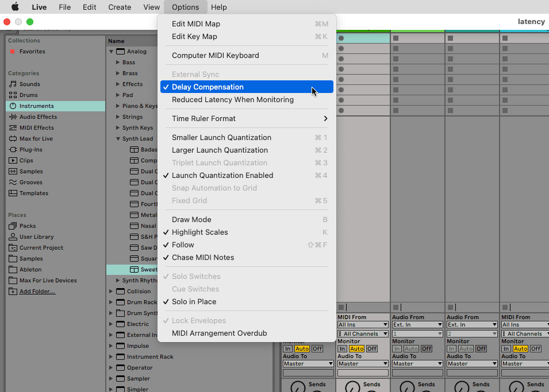Open the Grooves category

click(x=31, y=182)
